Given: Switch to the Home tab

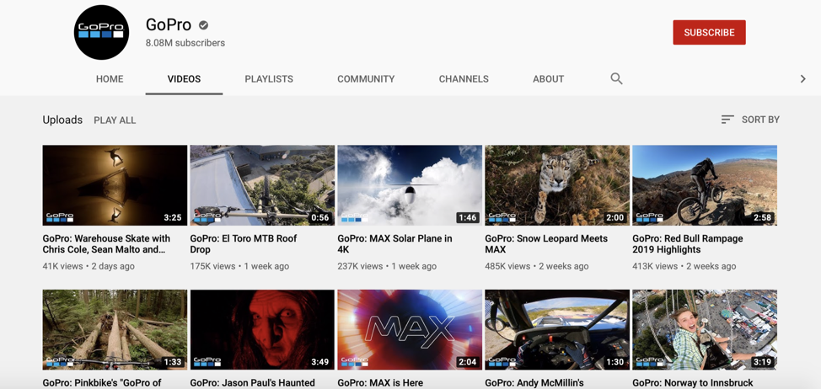Looking at the screenshot, I should click(110, 79).
